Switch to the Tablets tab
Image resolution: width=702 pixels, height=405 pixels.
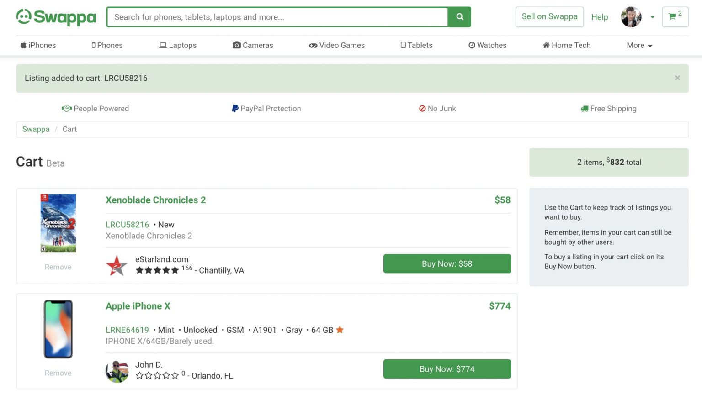point(416,45)
